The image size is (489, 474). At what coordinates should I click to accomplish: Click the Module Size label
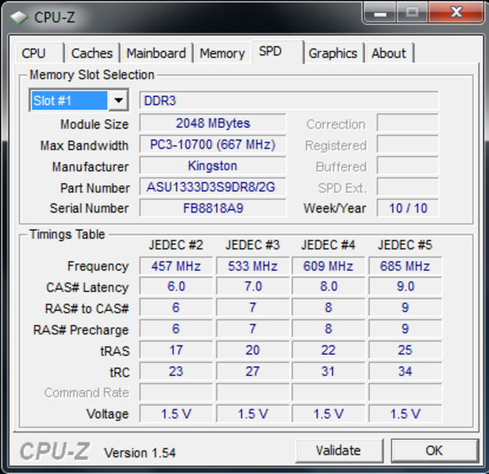(x=95, y=124)
